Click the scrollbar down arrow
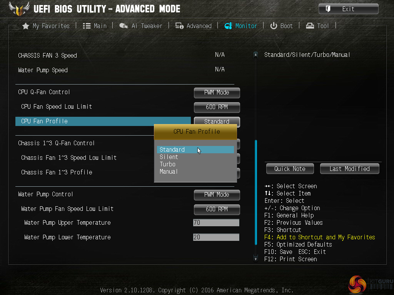This screenshot has width=394, height=295. 255,259
